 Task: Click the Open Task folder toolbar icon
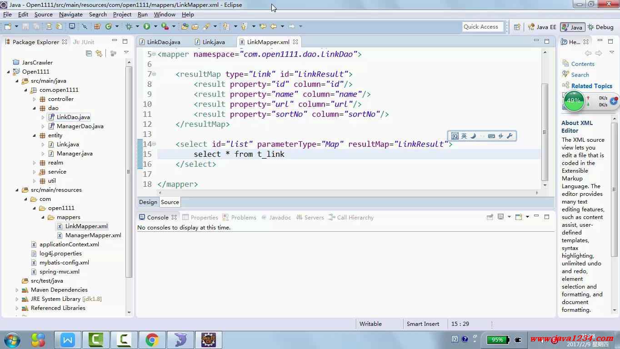click(195, 27)
